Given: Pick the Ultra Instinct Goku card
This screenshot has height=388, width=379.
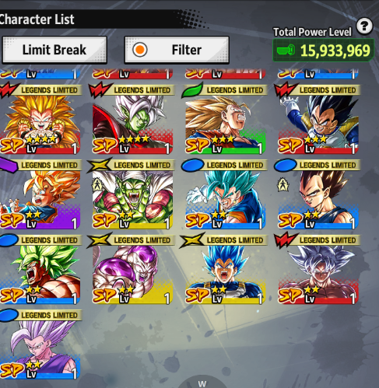Looking at the screenshot, I should pos(318,269).
